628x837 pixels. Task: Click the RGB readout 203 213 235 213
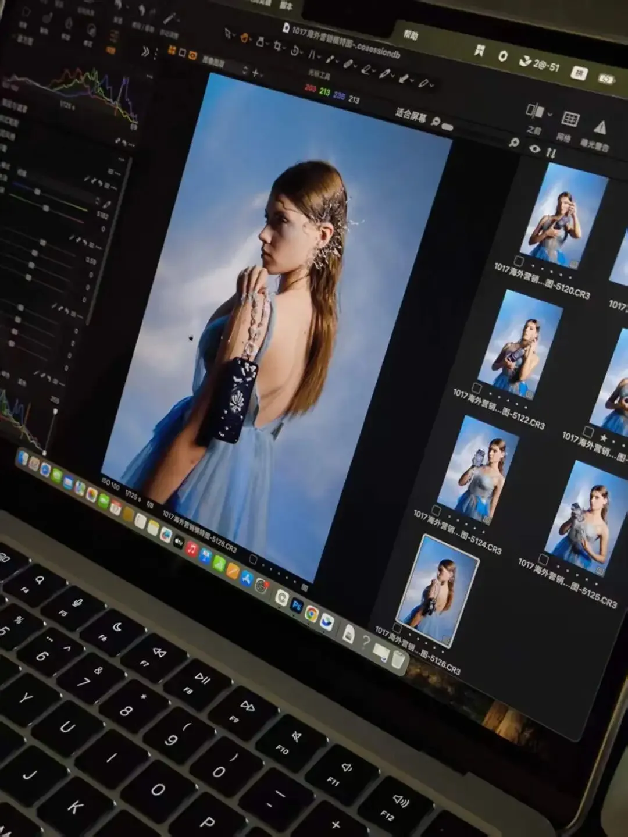[331, 94]
